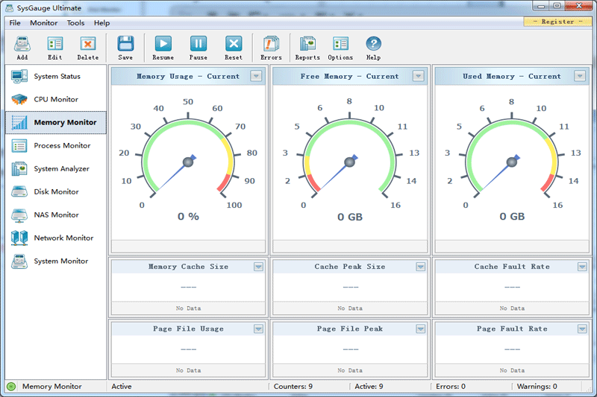Open Page File Peak dropdown arrow
The width and height of the screenshot is (597, 397).
(420, 328)
